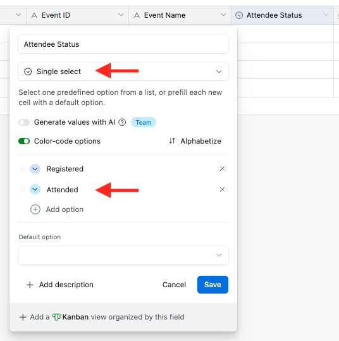Grab the drag handle next to Registered
Image resolution: width=339 pixels, height=341 pixels.
coord(23,169)
